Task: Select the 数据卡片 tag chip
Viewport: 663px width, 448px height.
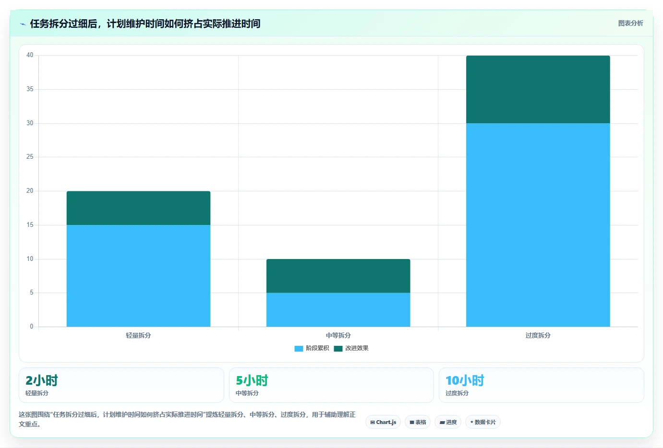Action: click(x=483, y=422)
